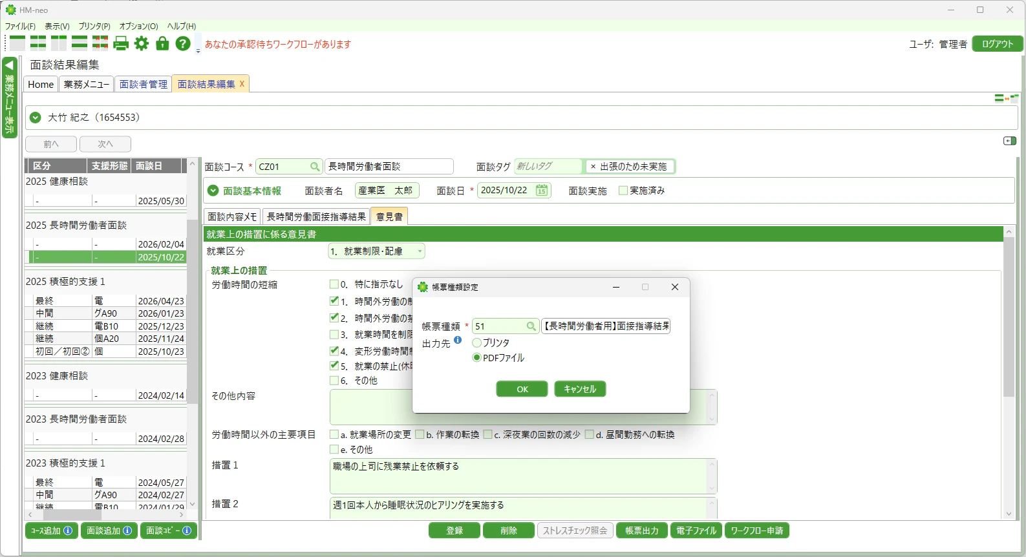
Task: Select the two-column layout toolbar icon
Action: (x=59, y=43)
